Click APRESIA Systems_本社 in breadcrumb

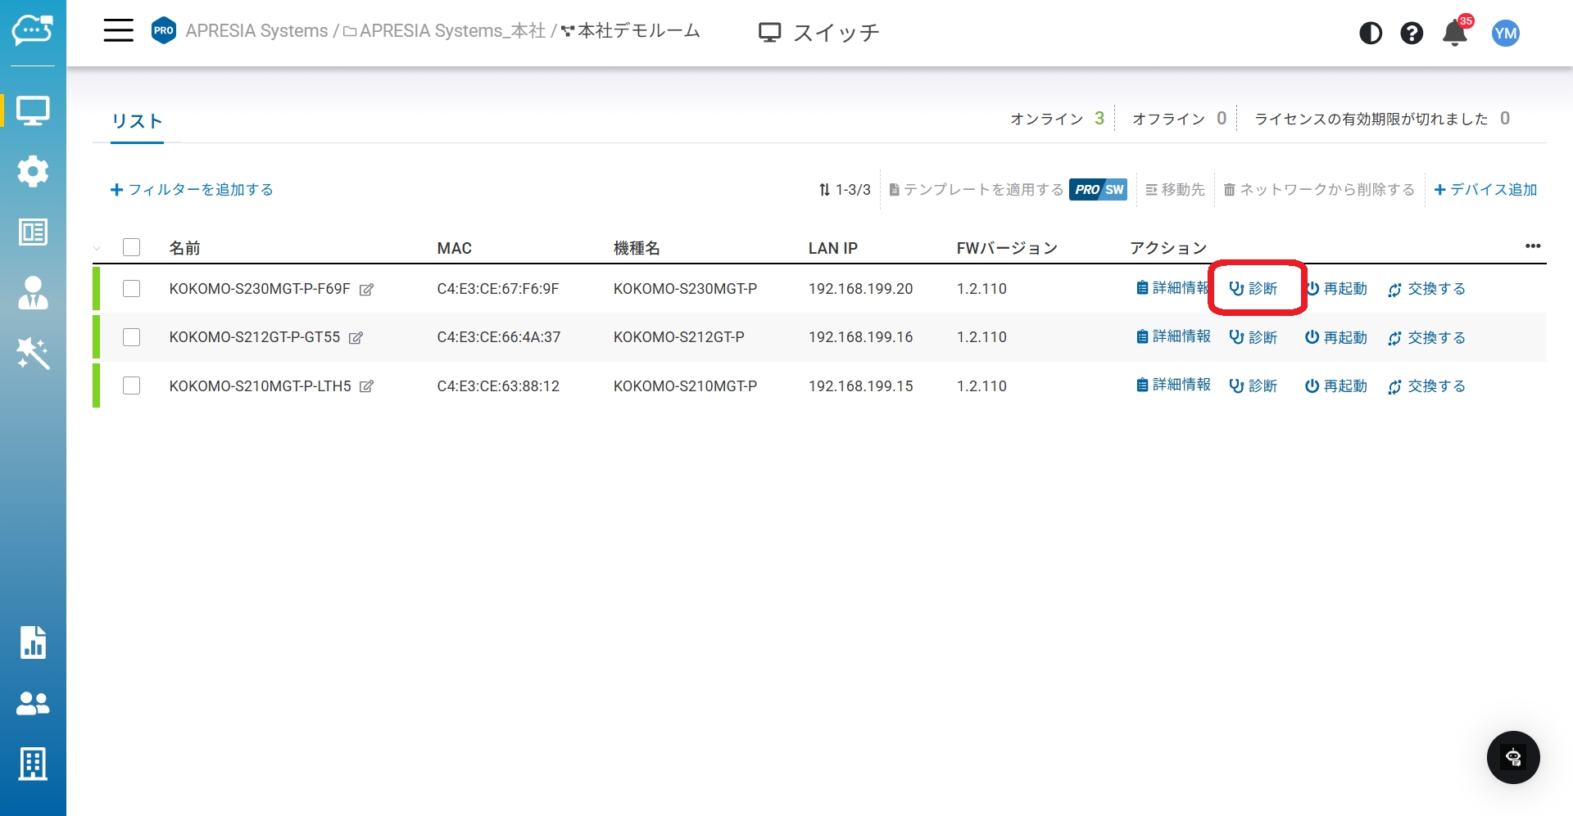tap(451, 31)
